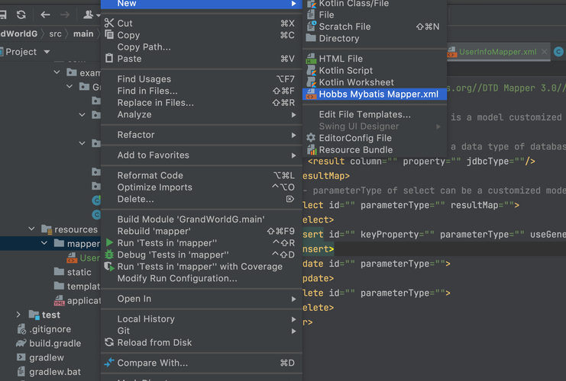
Task: Click the EditorConfig gear icon
Action: coord(311,138)
